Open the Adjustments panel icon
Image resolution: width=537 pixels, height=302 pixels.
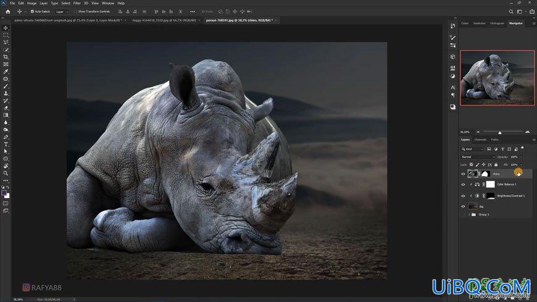click(x=453, y=76)
